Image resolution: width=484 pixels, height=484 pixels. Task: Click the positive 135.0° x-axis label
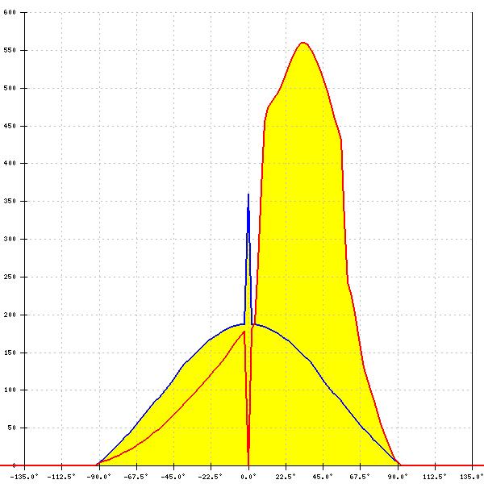pos(472,477)
